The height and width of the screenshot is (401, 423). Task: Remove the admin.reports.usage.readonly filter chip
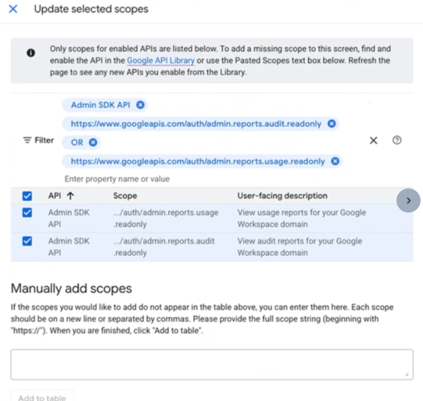[335, 161]
